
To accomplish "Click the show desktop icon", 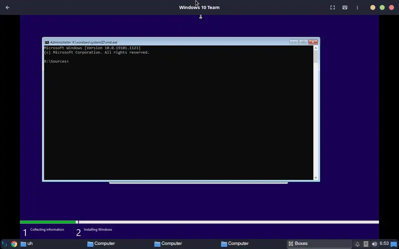I will pos(394,244).
